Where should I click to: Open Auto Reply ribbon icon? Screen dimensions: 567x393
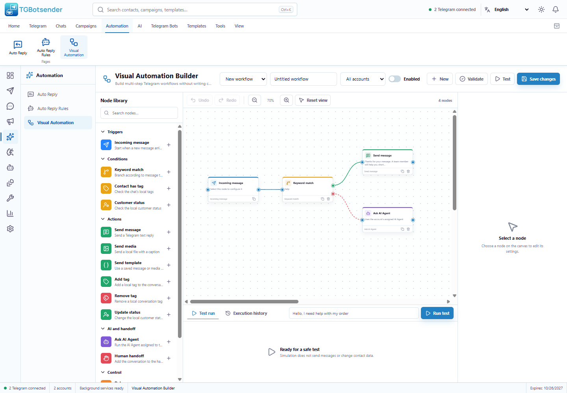(x=18, y=47)
